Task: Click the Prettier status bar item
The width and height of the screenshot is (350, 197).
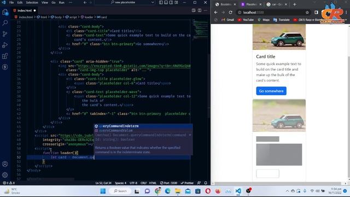Action: 187,183
